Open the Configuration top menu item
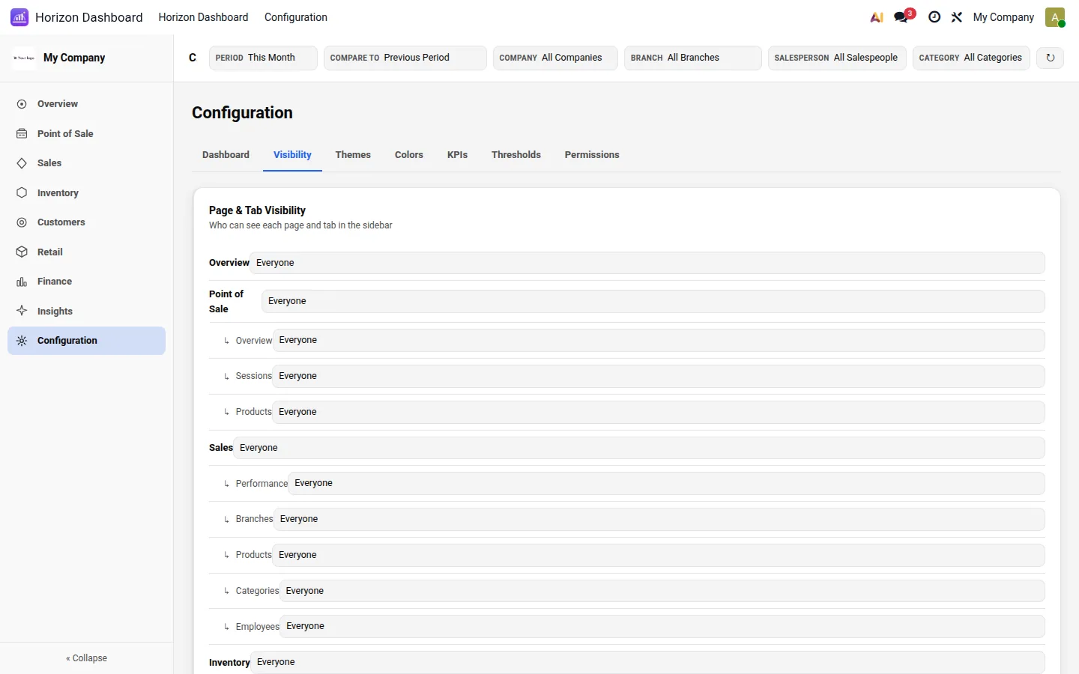1079x674 pixels. click(296, 17)
